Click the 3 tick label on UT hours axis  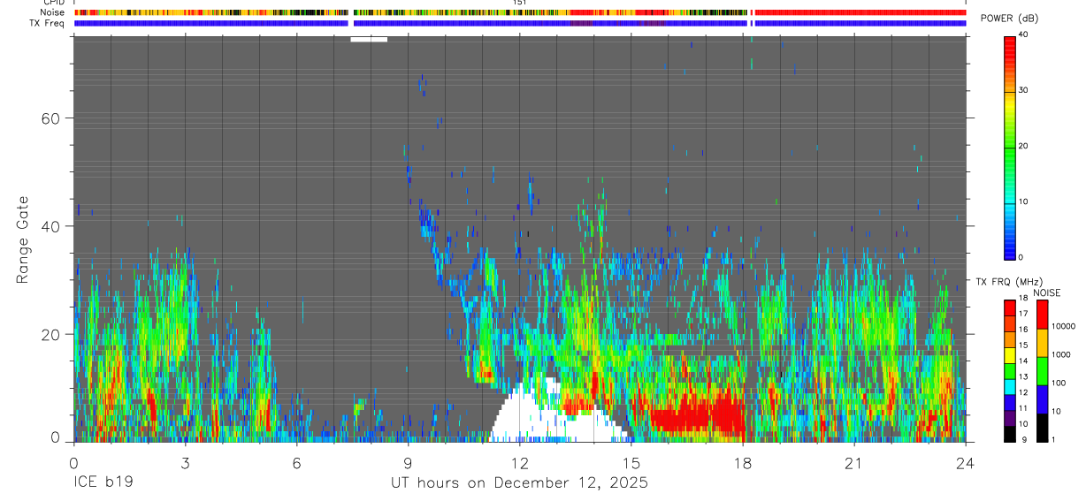click(x=185, y=463)
